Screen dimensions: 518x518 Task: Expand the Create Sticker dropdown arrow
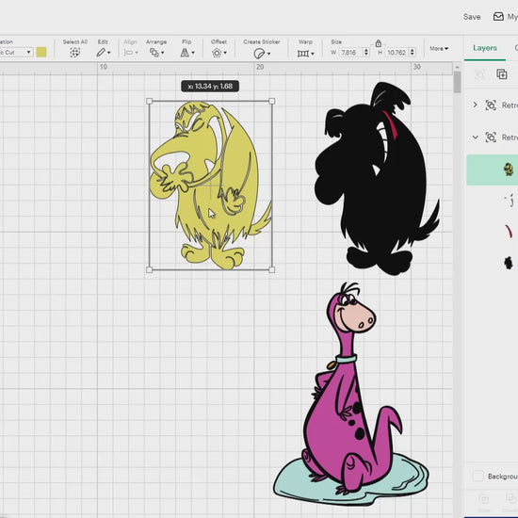(269, 54)
